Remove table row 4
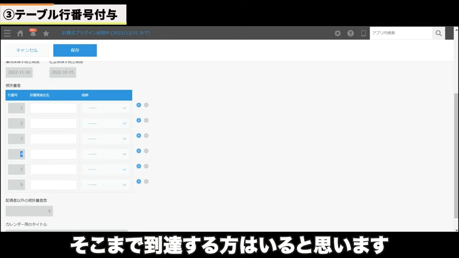 [146, 151]
